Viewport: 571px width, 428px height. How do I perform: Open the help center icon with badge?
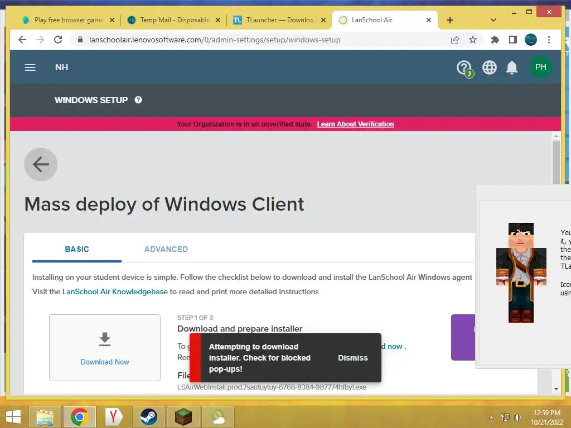point(464,68)
